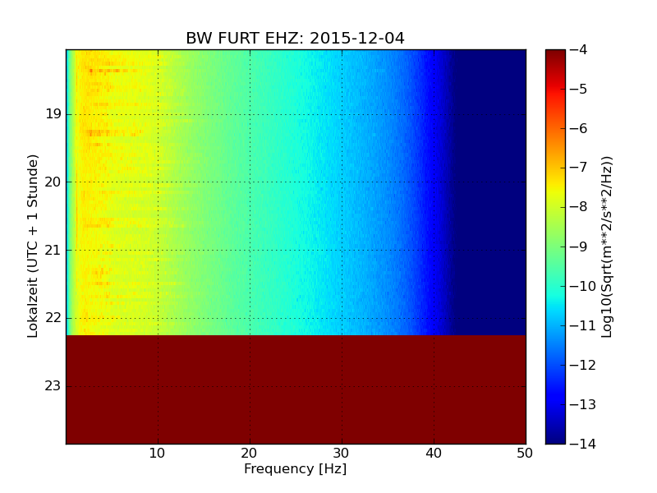
Task: Click the colorbar tick label −12
Action: pyautogui.click(x=583, y=365)
